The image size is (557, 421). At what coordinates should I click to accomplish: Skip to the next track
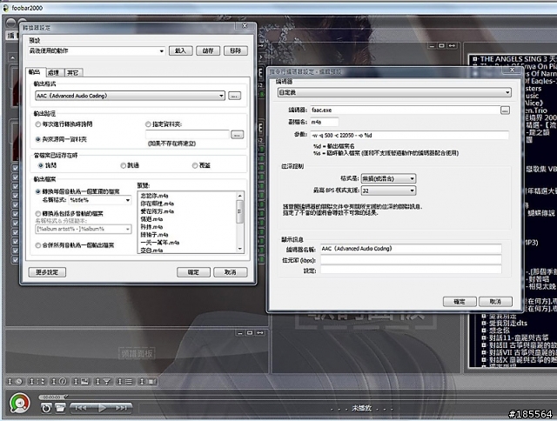(122, 408)
